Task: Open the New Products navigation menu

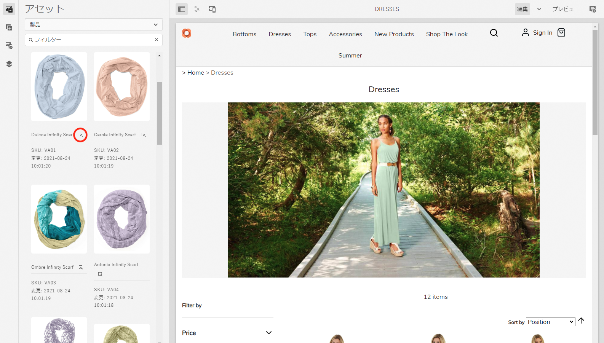Action: click(x=394, y=34)
